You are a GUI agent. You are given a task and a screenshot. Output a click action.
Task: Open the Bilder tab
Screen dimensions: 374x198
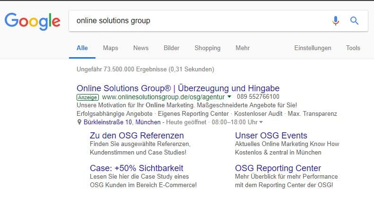pyautogui.click(x=172, y=48)
